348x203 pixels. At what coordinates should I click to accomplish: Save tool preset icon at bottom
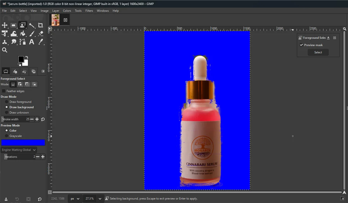(x=6, y=199)
